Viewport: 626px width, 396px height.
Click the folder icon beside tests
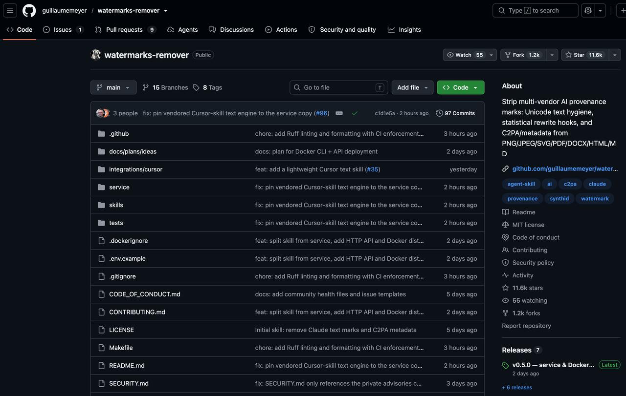pyautogui.click(x=101, y=223)
